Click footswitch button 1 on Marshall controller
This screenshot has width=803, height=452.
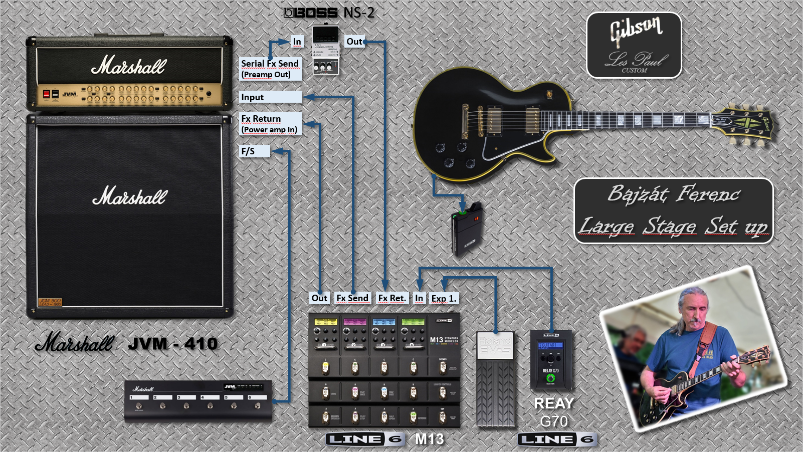coord(139,406)
